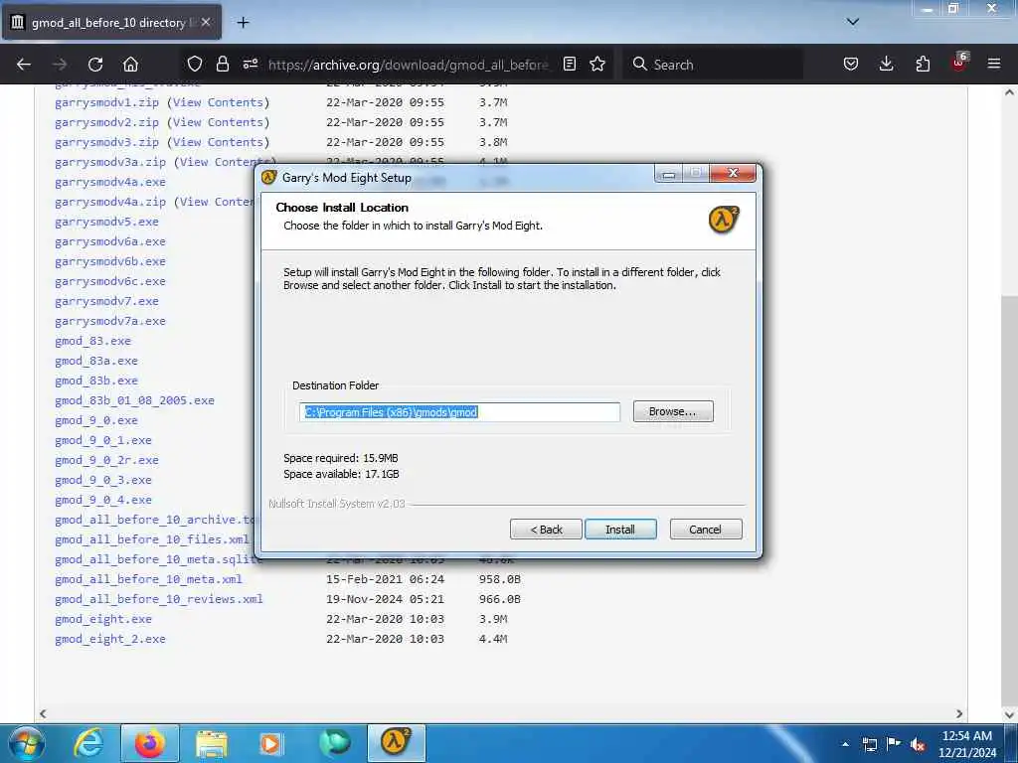Minimize the Garry's Mod Eight Setup dialog

[x=669, y=174]
